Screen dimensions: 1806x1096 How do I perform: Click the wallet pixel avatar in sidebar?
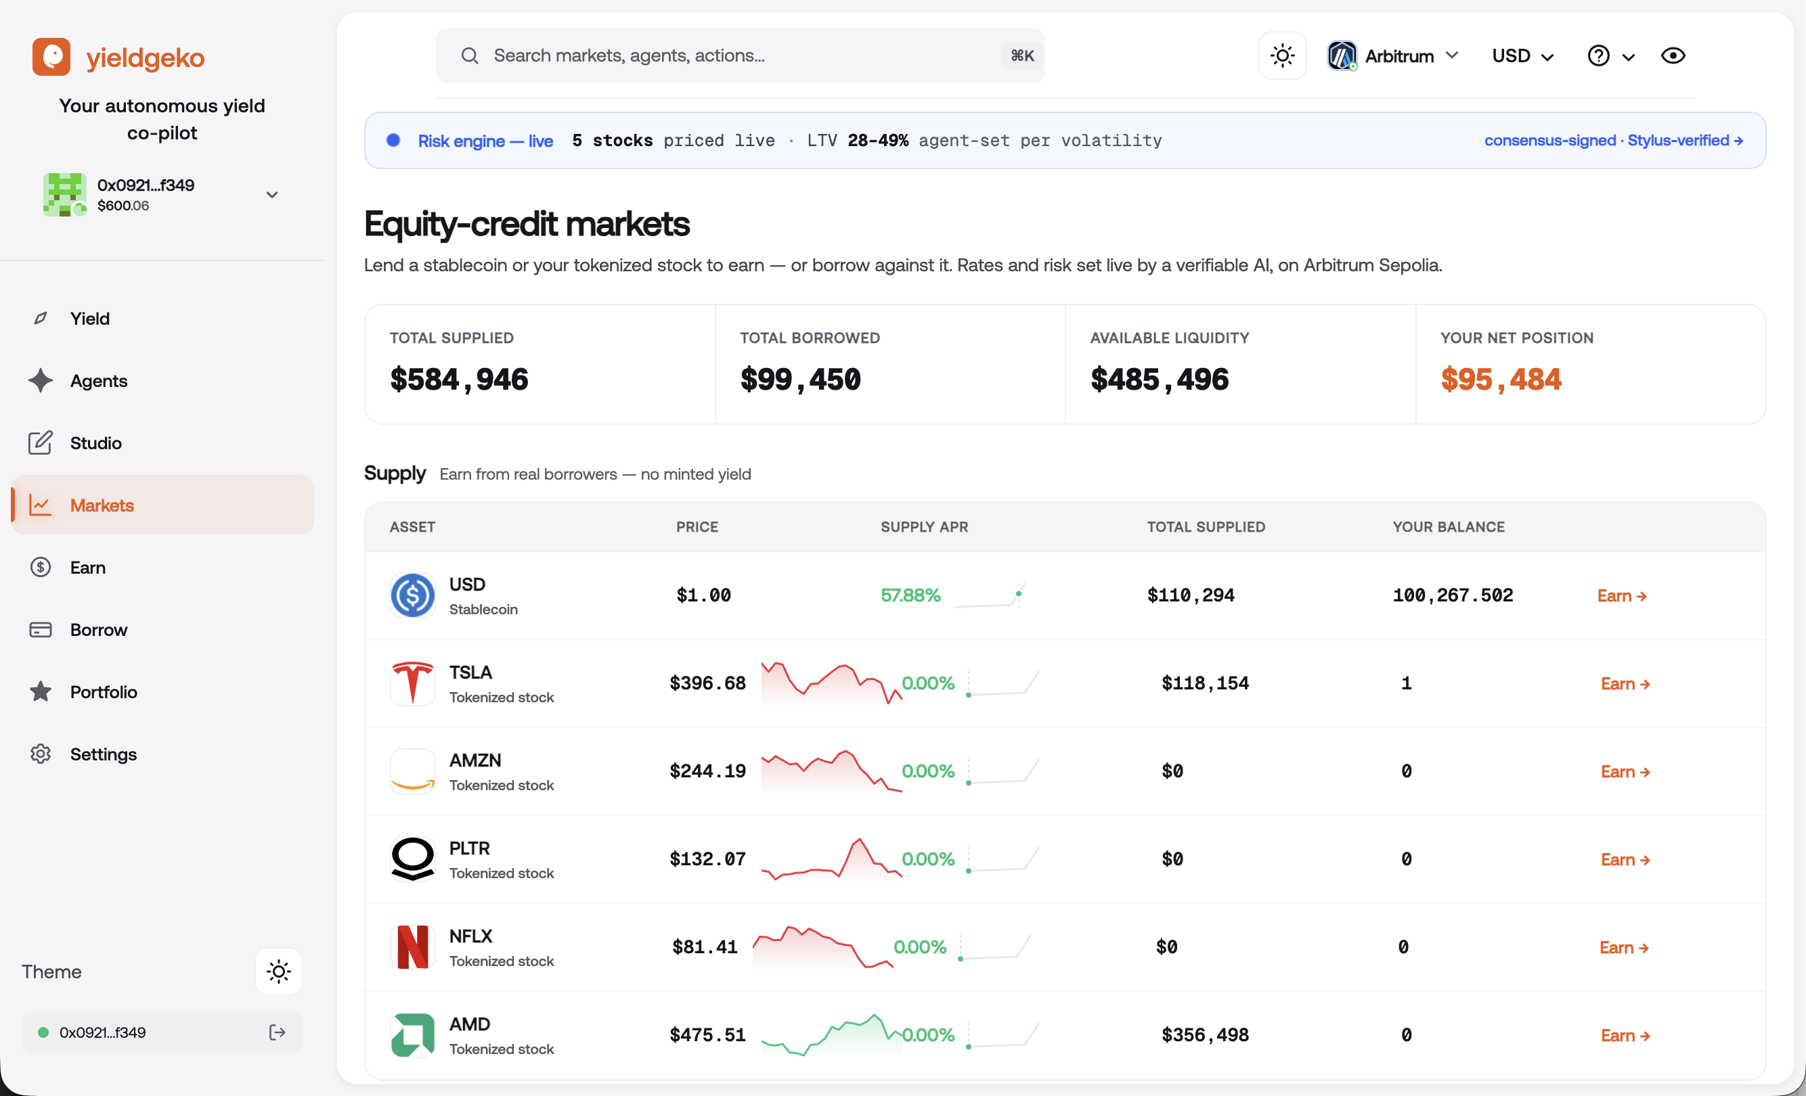tap(64, 194)
